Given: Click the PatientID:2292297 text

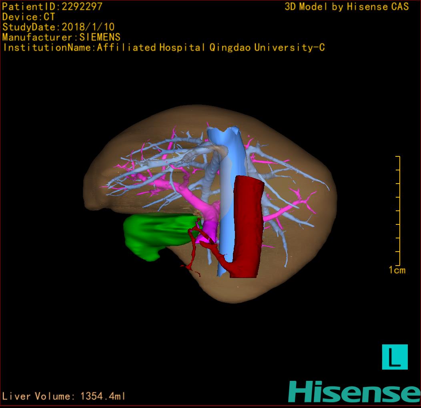Looking at the screenshot, I should (x=52, y=6).
